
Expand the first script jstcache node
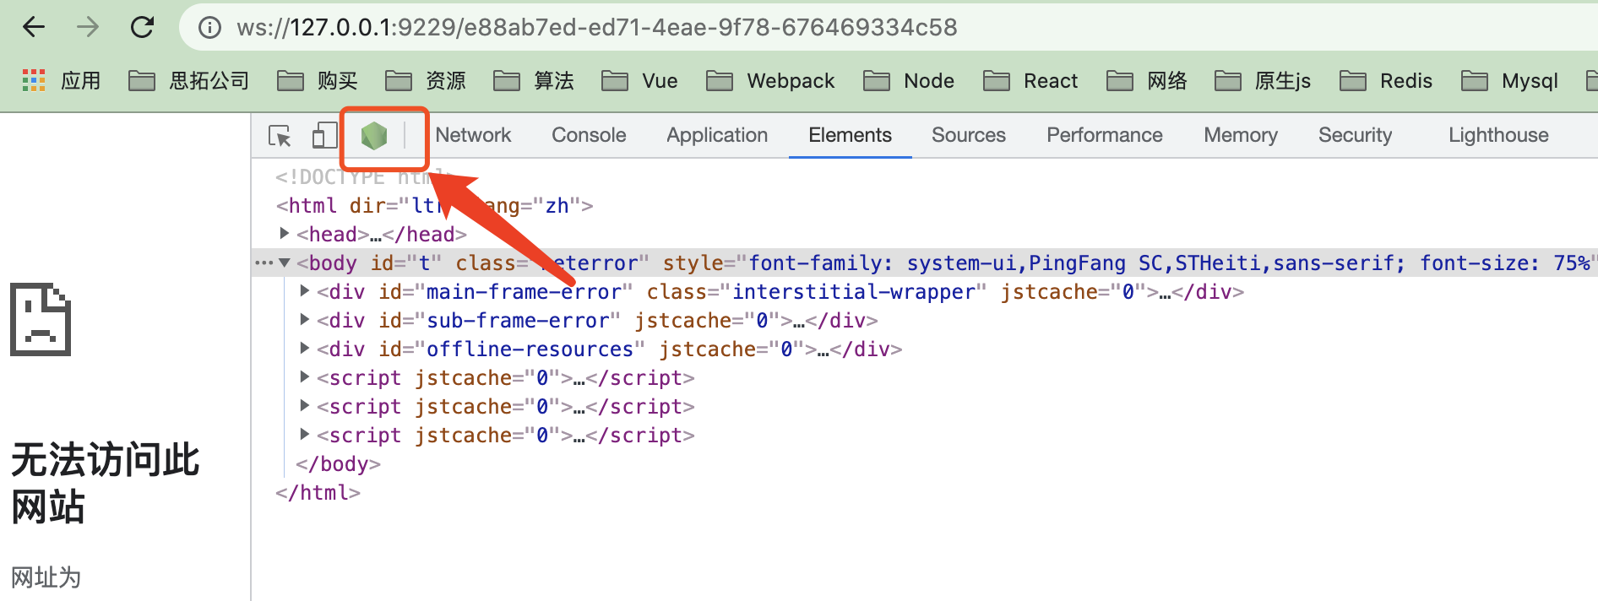tap(305, 376)
